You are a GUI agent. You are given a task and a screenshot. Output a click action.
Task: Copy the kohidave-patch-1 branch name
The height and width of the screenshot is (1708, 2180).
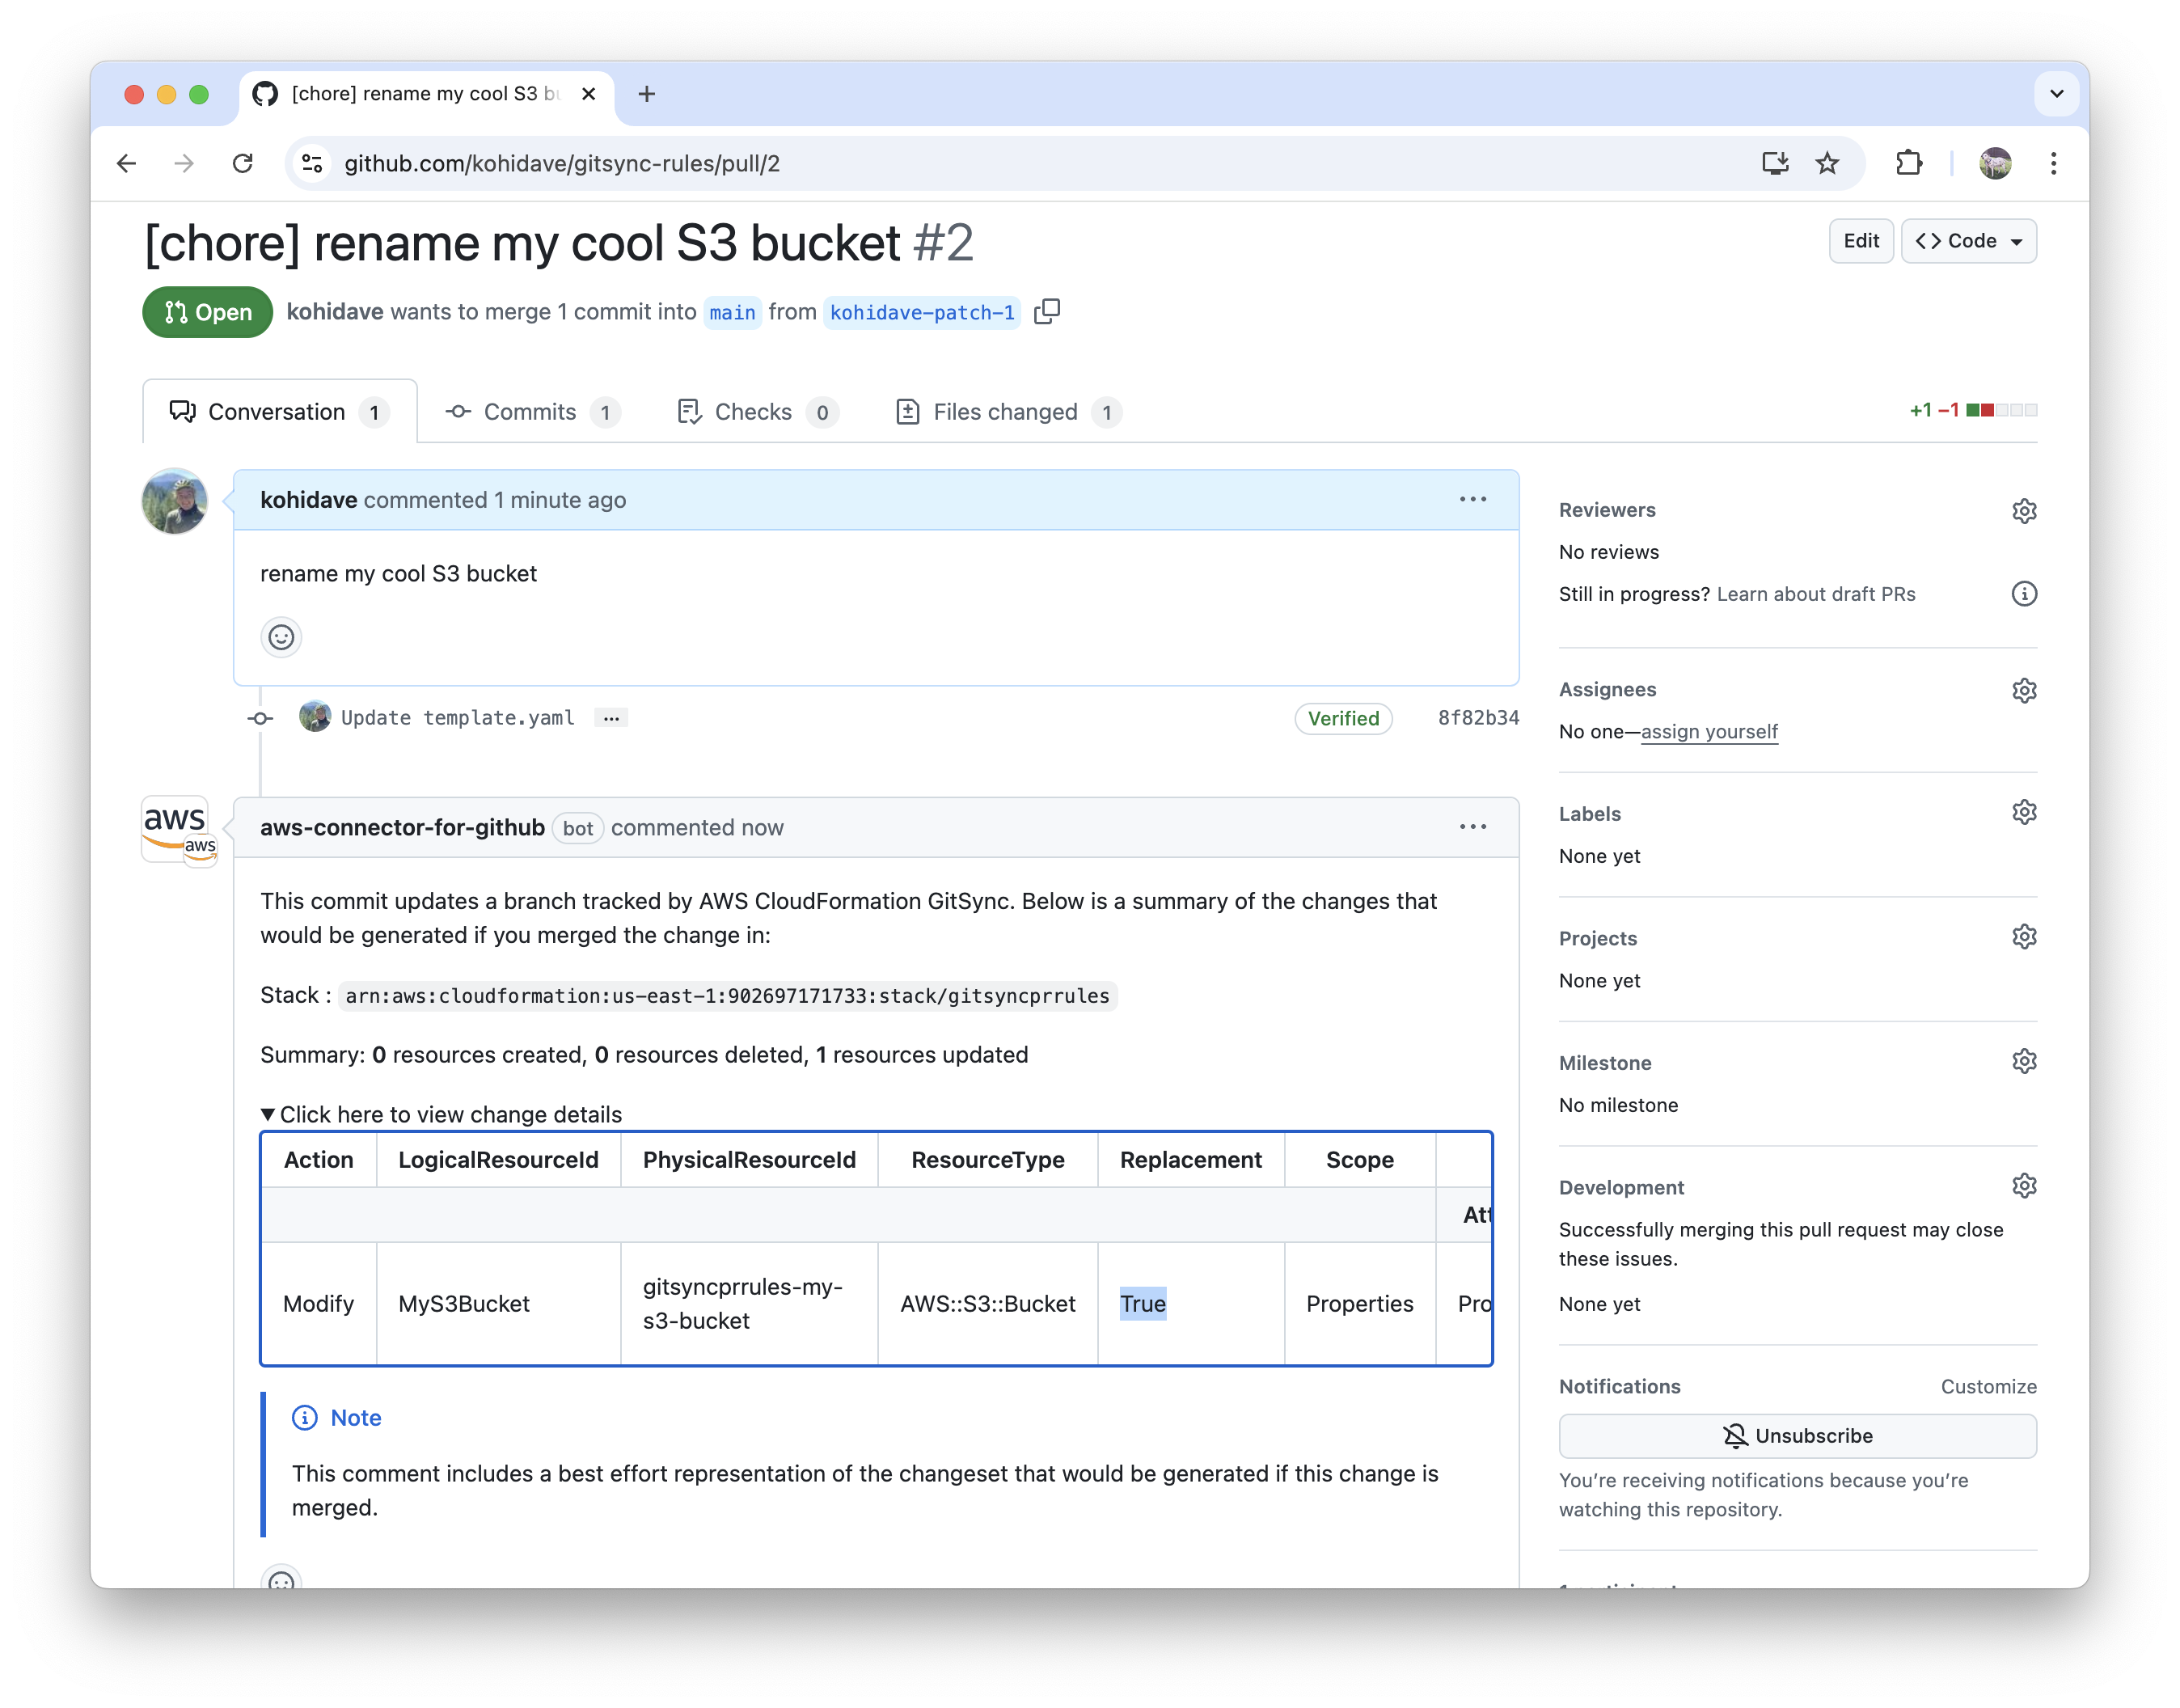[1048, 312]
